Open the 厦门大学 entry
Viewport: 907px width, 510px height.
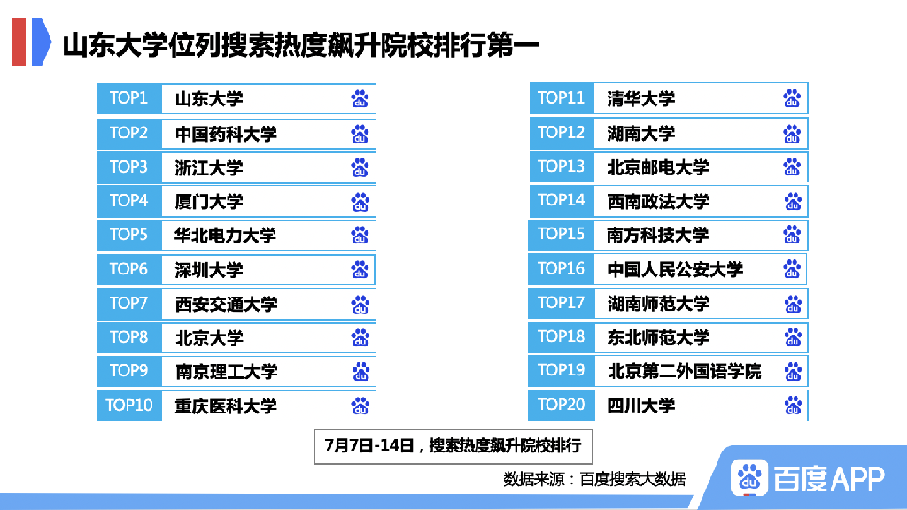(209, 202)
